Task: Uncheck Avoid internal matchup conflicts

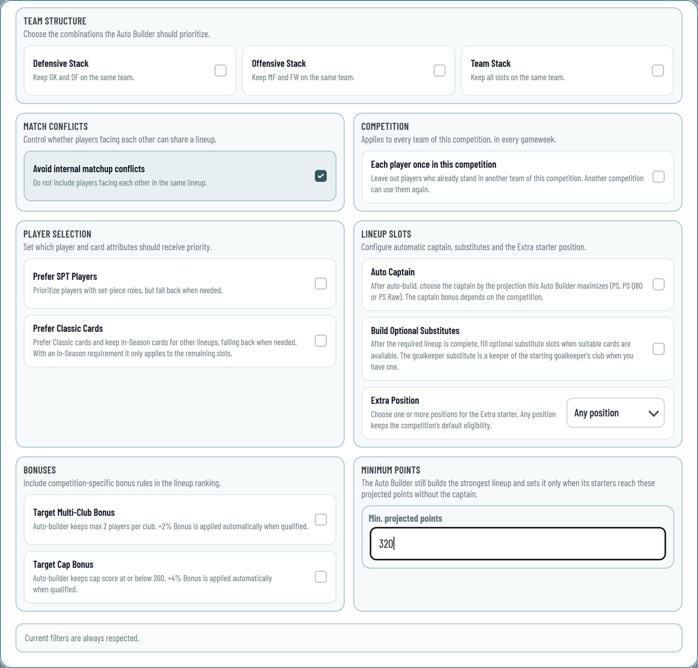Action: [x=321, y=176]
